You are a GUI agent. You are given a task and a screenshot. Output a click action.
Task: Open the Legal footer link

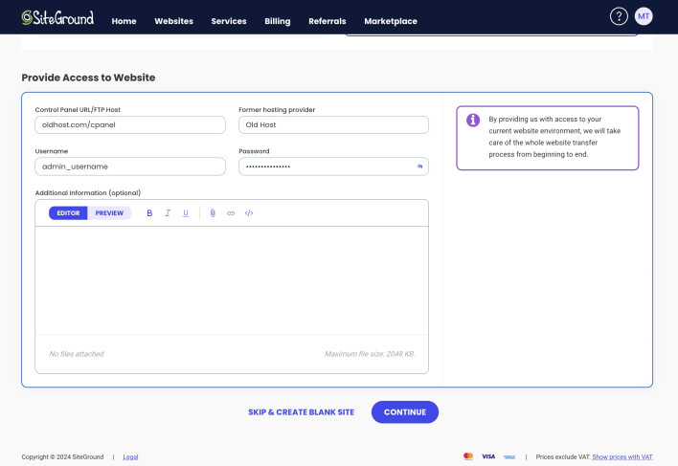click(x=130, y=457)
